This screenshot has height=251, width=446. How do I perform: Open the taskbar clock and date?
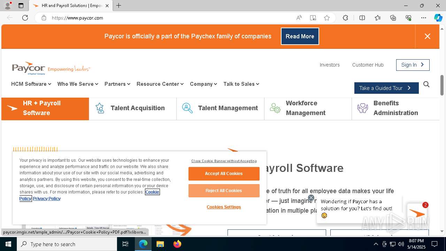pyautogui.click(x=416, y=244)
